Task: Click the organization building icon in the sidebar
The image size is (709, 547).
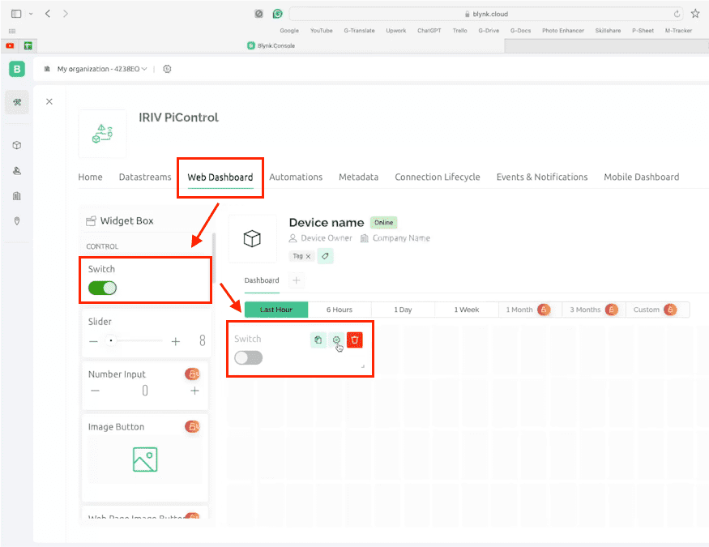Action: (17, 195)
